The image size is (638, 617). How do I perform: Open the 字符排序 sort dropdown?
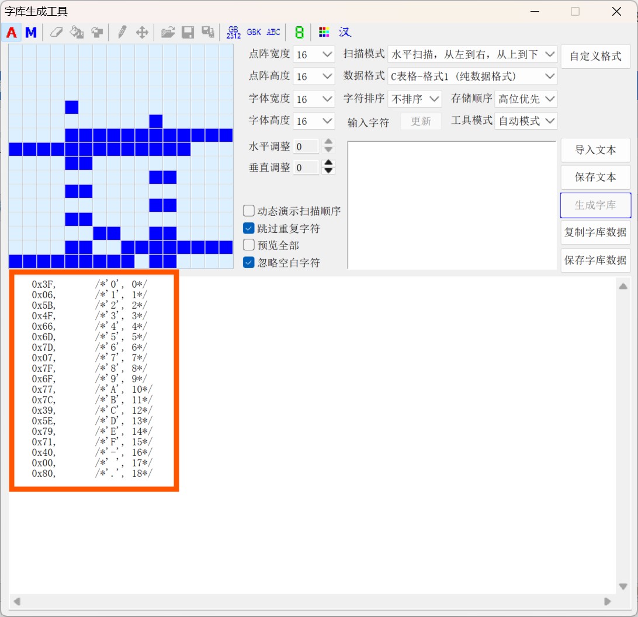click(414, 99)
